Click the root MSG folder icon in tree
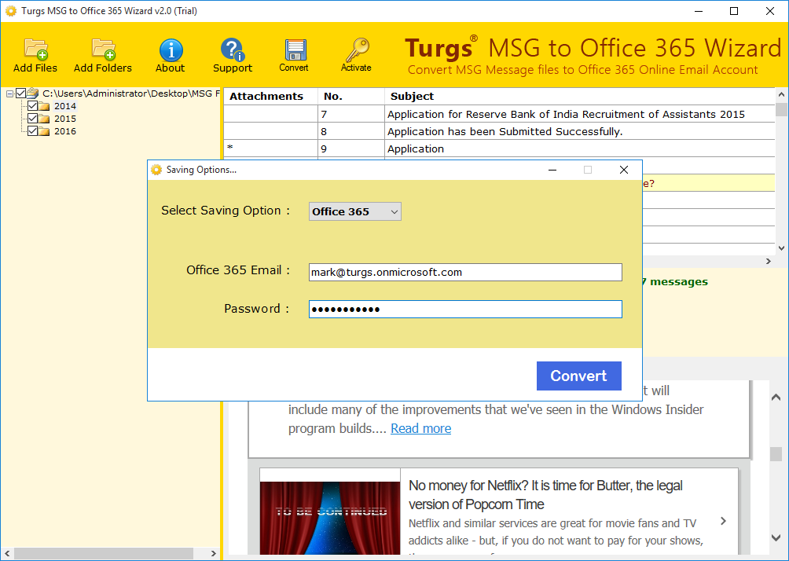The image size is (789, 561). point(33,93)
